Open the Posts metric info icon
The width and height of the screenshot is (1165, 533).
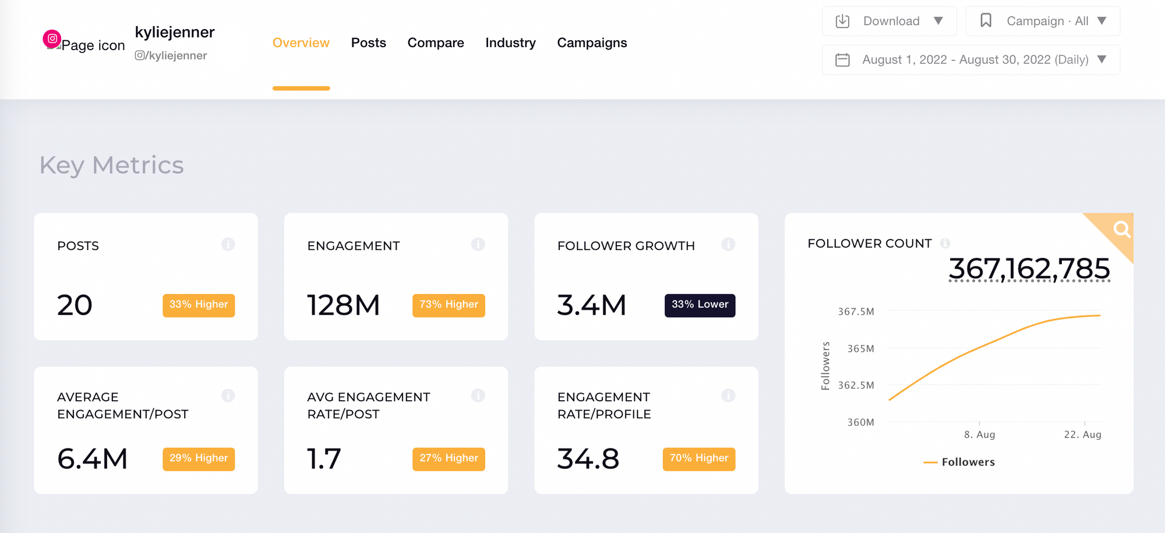point(228,244)
